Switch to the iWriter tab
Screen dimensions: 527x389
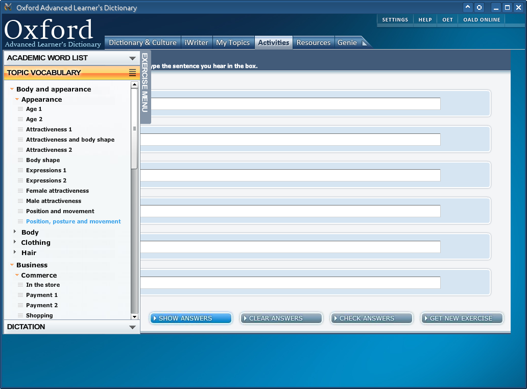197,43
